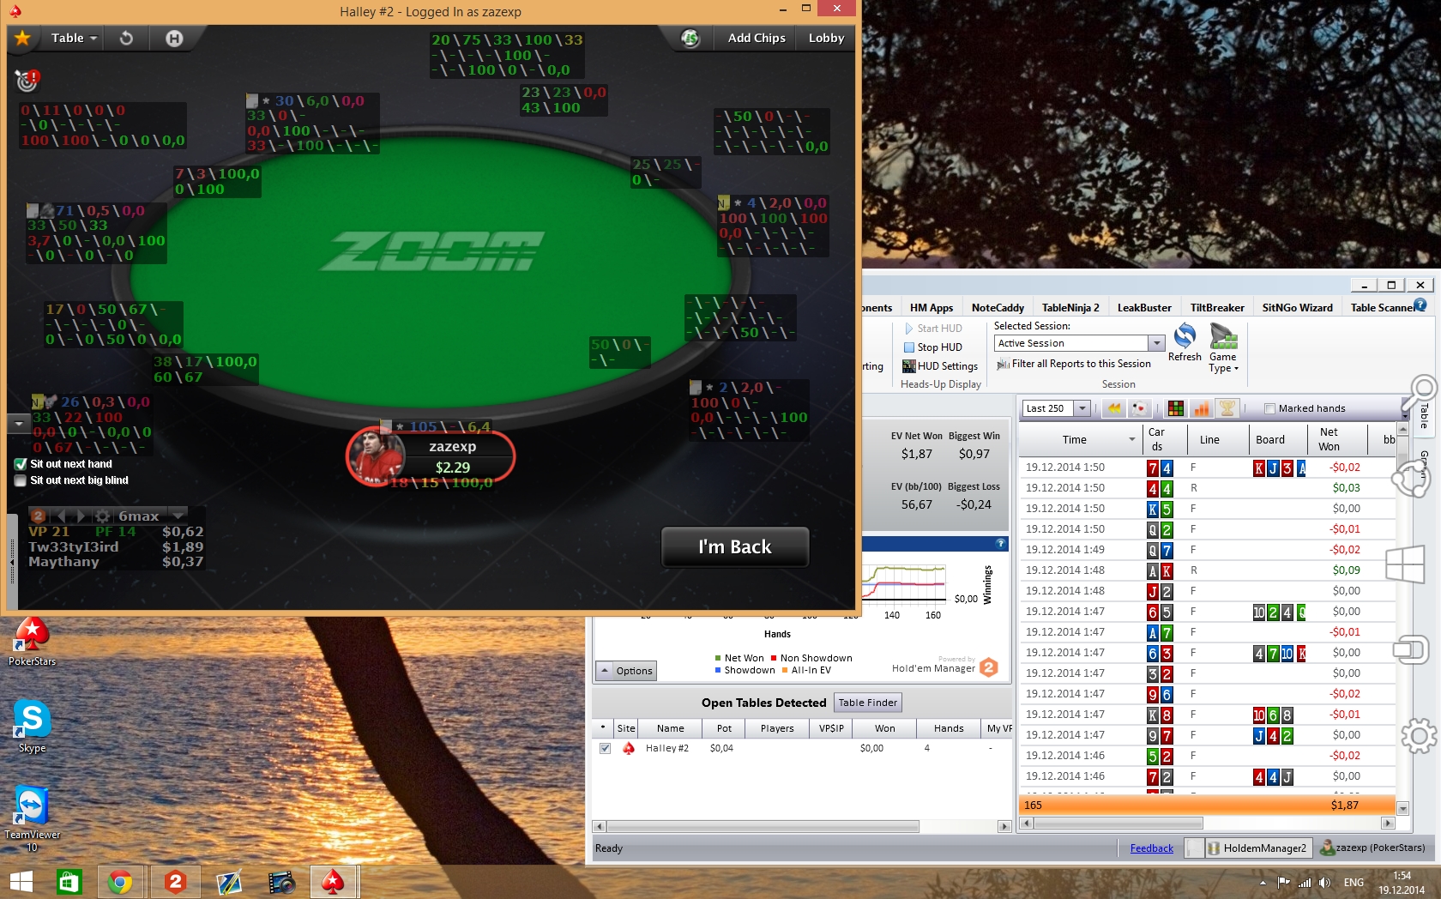The width and height of the screenshot is (1441, 899).
Task: Click the green chips icon beside Add Chips
Action: (x=690, y=38)
